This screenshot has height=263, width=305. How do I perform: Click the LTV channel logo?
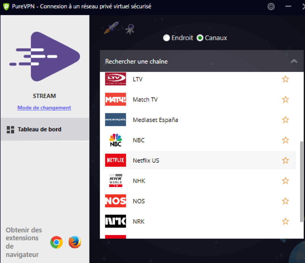(115, 79)
